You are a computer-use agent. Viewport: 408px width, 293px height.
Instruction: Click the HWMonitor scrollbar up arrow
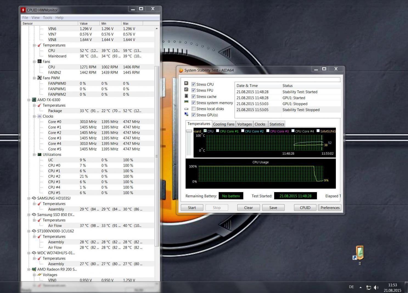point(157,29)
